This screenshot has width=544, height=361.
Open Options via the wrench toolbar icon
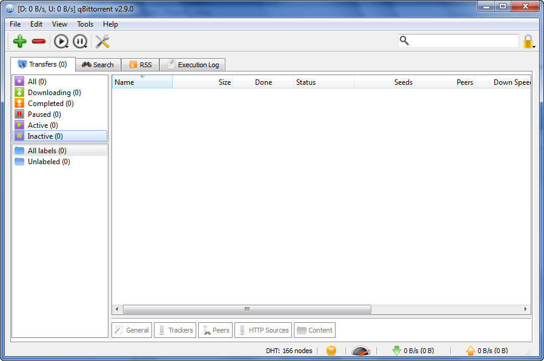pos(102,41)
